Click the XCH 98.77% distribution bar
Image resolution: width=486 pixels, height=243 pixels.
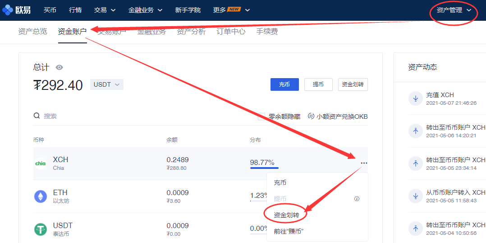(x=264, y=168)
